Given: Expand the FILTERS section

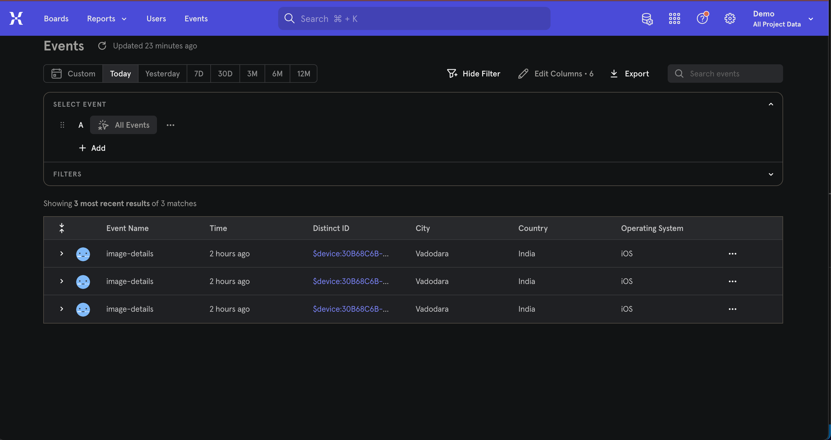Looking at the screenshot, I should [771, 174].
